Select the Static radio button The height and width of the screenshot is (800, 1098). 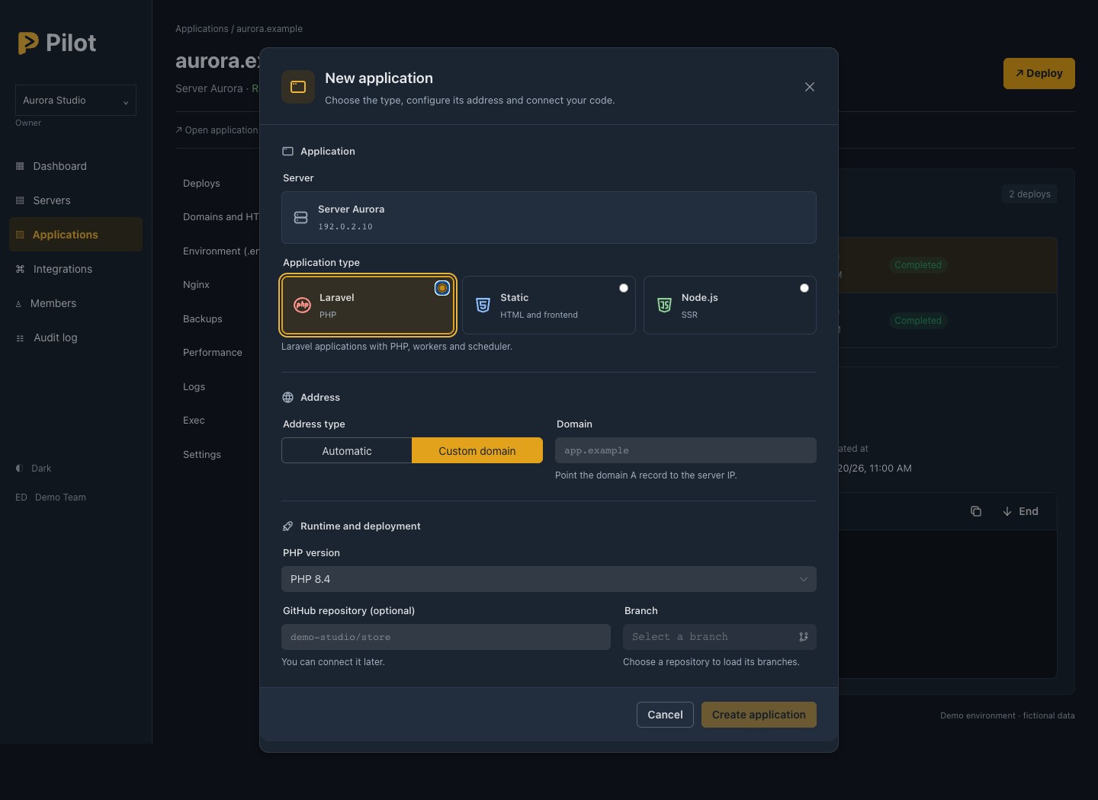click(624, 288)
